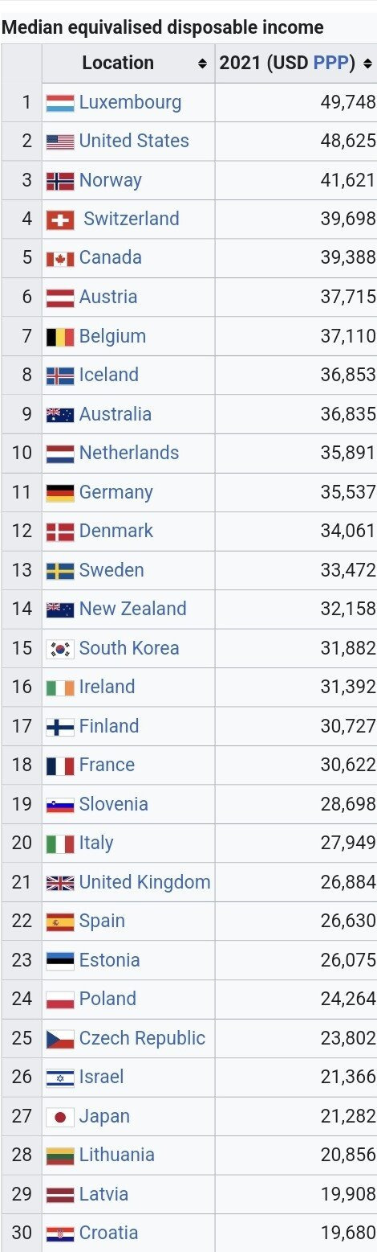Click the United States flag icon
This screenshot has height=1252, width=377.
point(60,142)
